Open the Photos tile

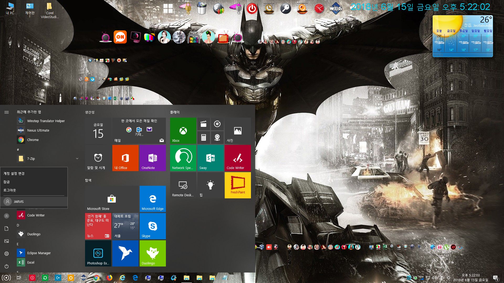[x=238, y=131]
